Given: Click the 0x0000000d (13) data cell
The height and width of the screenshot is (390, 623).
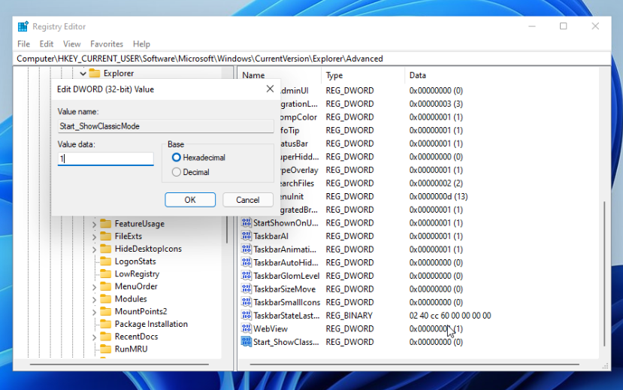Looking at the screenshot, I should (438, 196).
